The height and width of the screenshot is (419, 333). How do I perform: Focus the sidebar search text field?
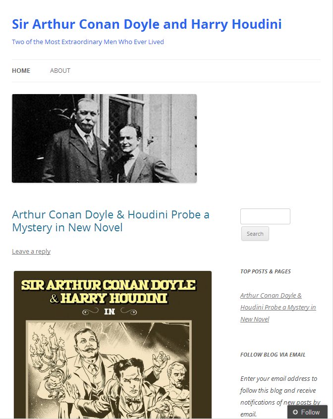pos(265,216)
